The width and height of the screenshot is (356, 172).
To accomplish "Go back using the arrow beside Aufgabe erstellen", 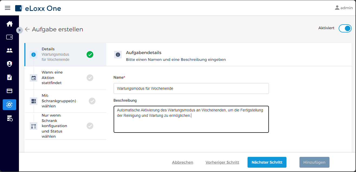I will point(27,29).
